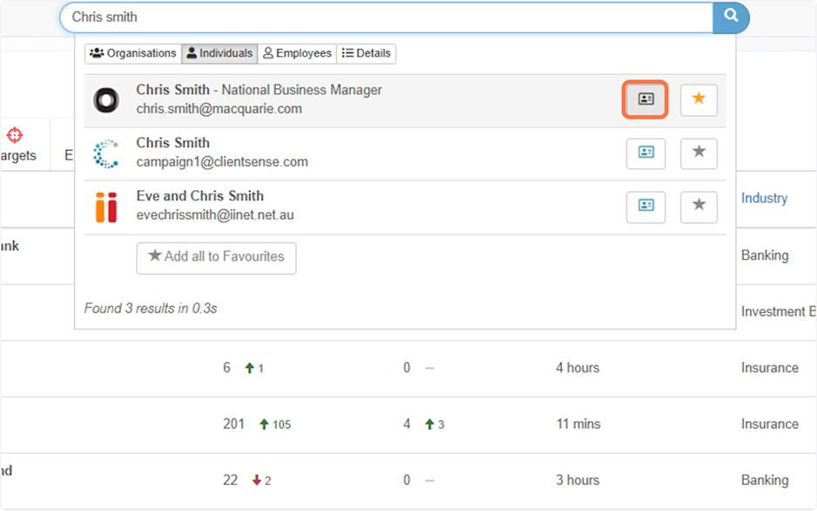Open contact card for Eve and Chris Smith
817x511 pixels.
[645, 206]
